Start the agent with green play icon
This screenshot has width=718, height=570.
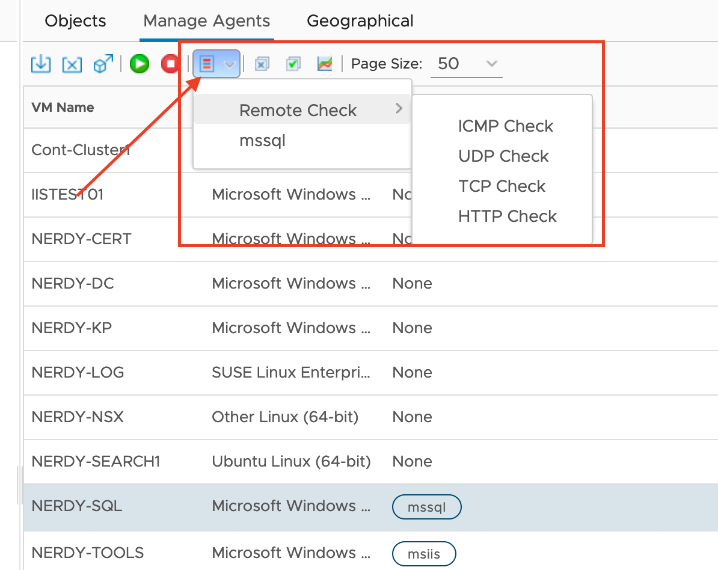[139, 64]
